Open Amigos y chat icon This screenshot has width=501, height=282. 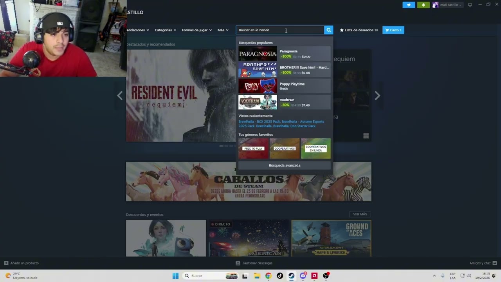(495, 263)
